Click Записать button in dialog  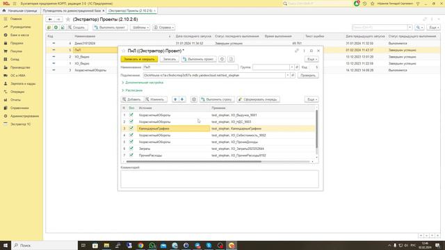(170, 59)
